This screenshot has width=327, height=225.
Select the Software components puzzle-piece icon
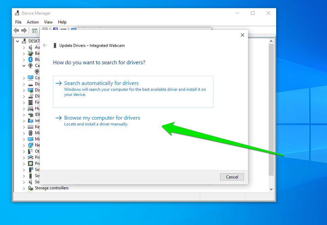(31, 169)
